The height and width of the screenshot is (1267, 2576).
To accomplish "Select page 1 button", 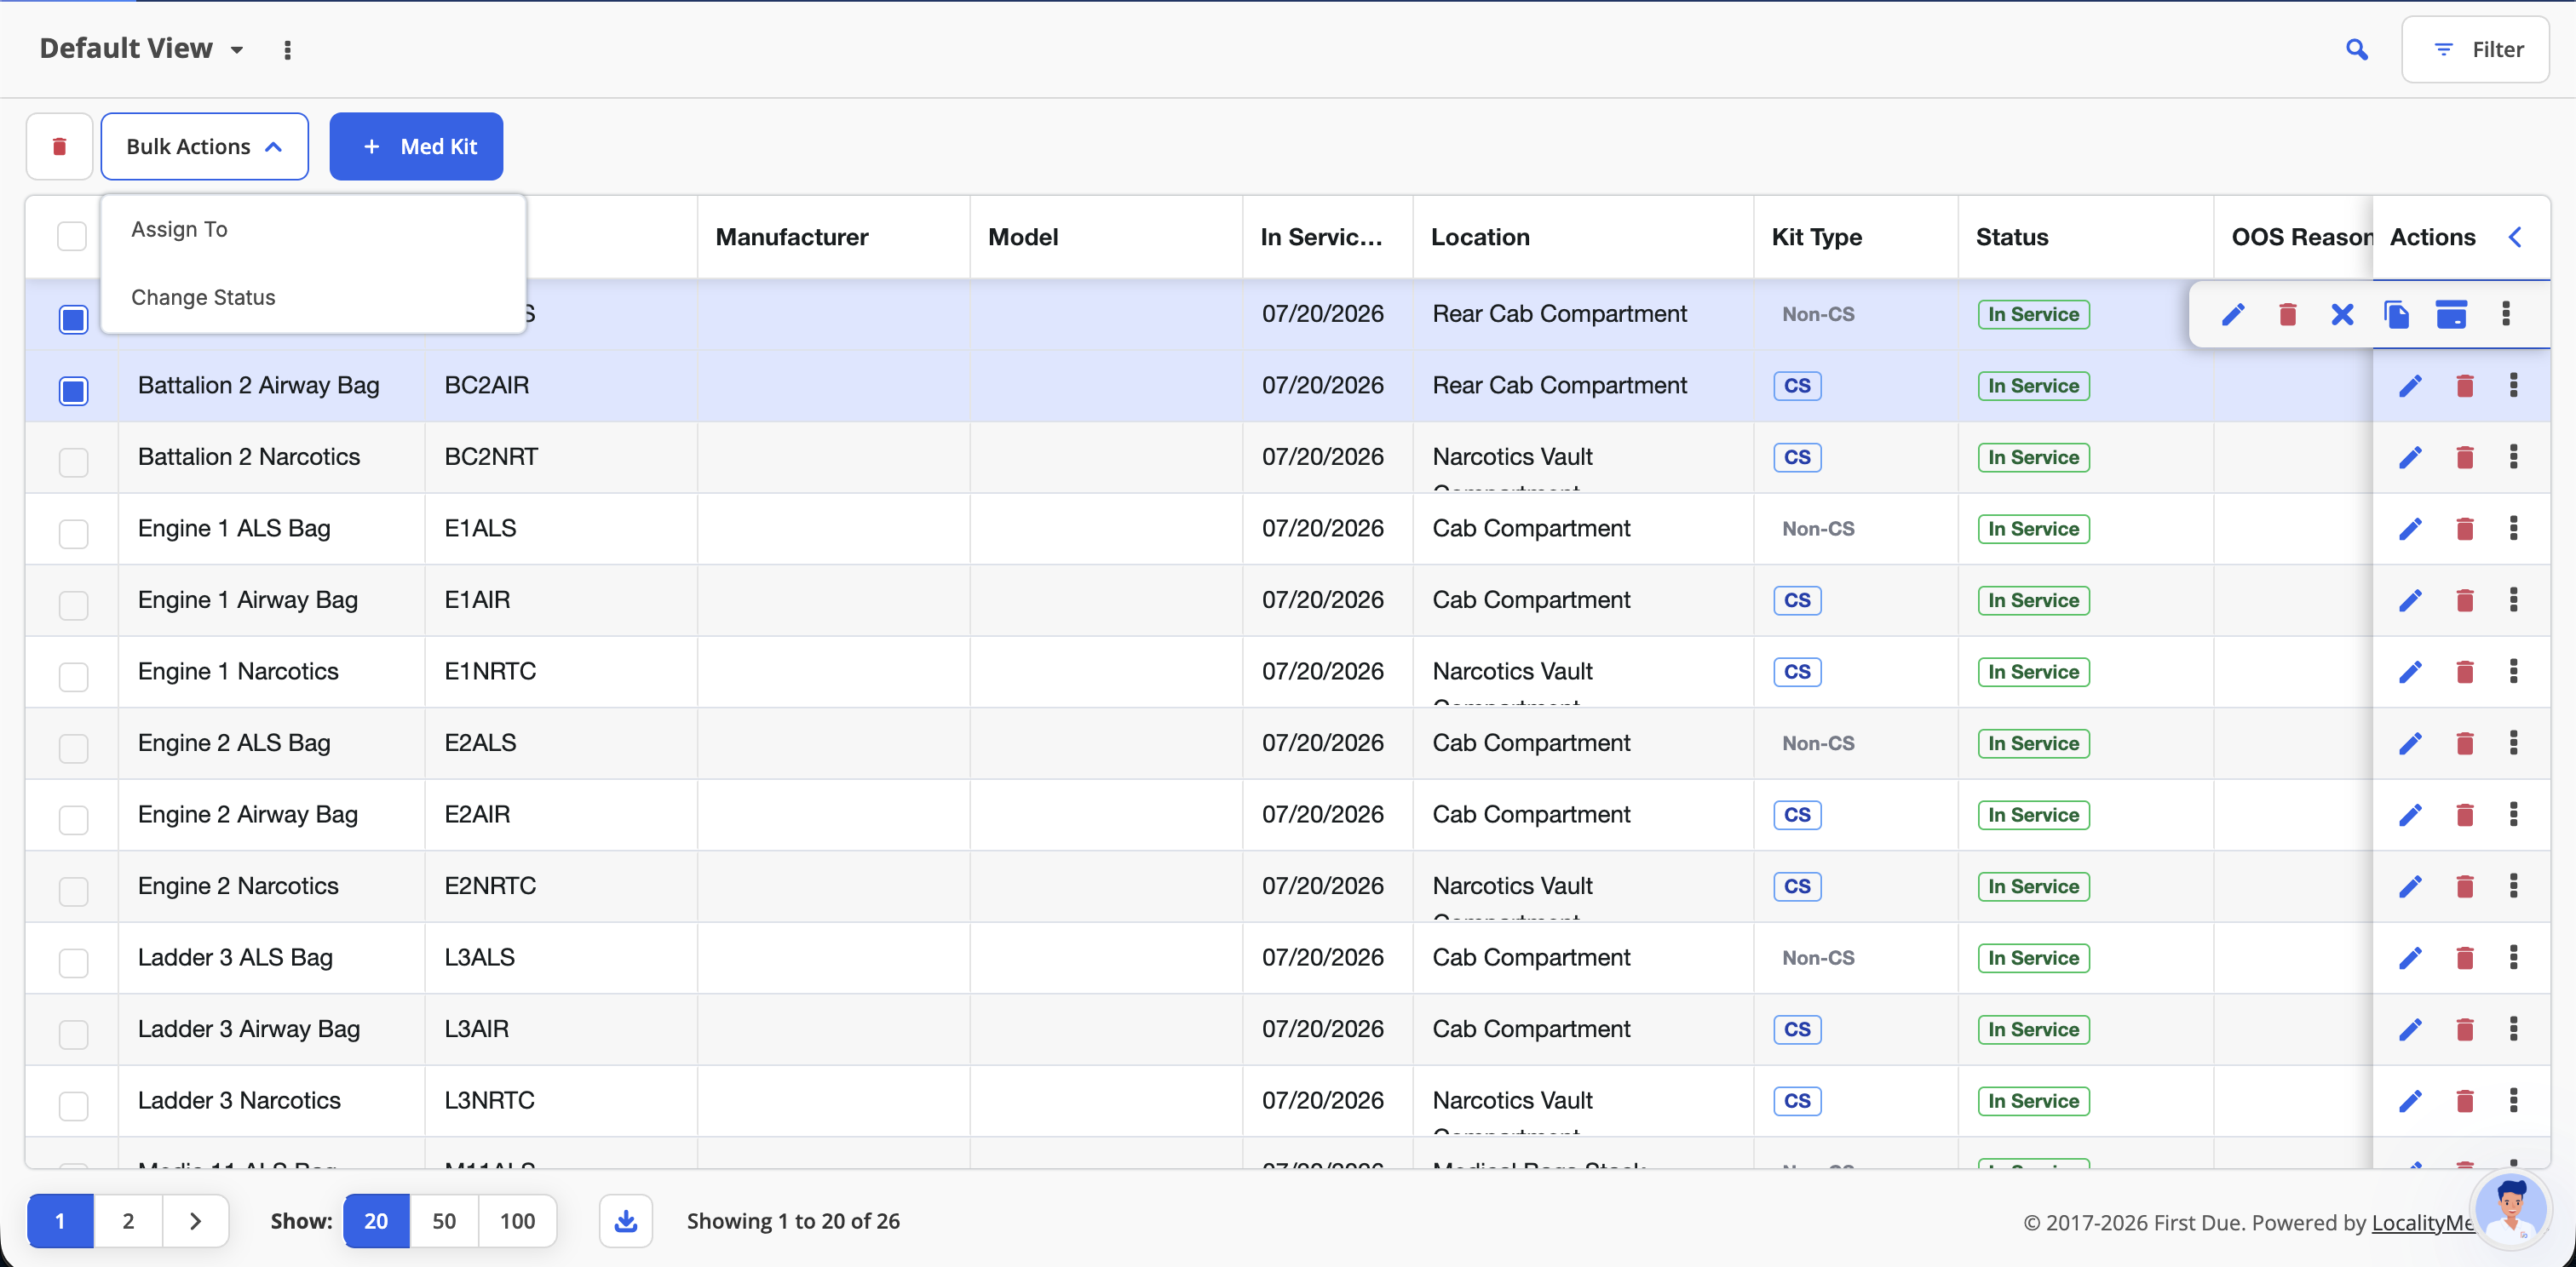I will [x=60, y=1220].
